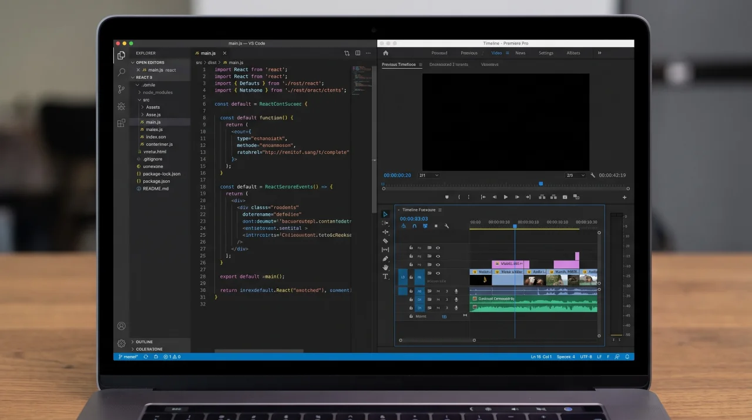Image resolution: width=752 pixels, height=420 pixels.
Task: Open timeline display settings wrench
Action: click(446, 226)
